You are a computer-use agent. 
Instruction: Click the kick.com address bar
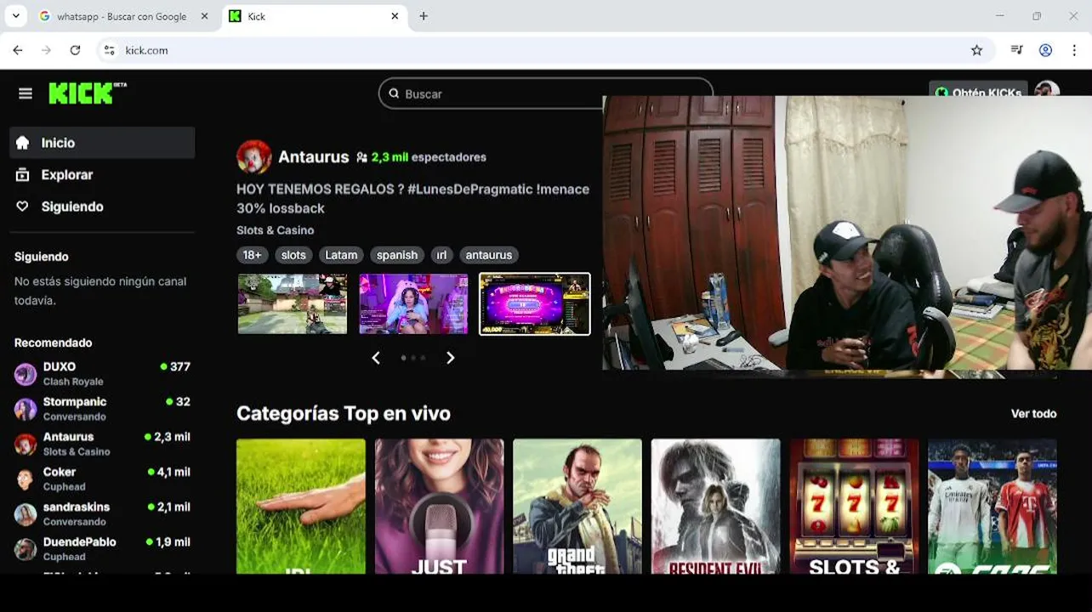pos(544,50)
